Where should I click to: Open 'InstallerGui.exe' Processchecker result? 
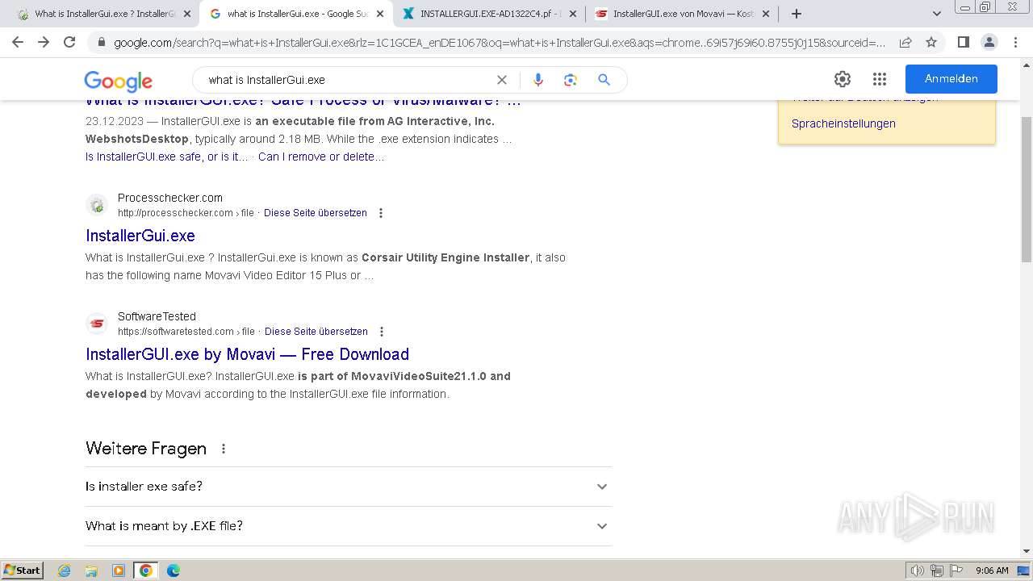tap(140, 236)
